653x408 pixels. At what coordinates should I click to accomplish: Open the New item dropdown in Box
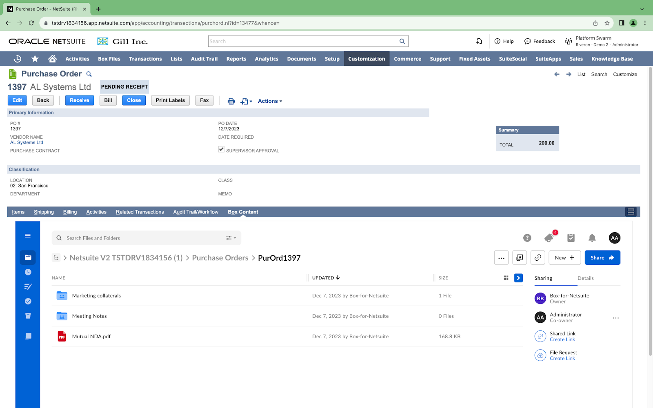[564, 258]
